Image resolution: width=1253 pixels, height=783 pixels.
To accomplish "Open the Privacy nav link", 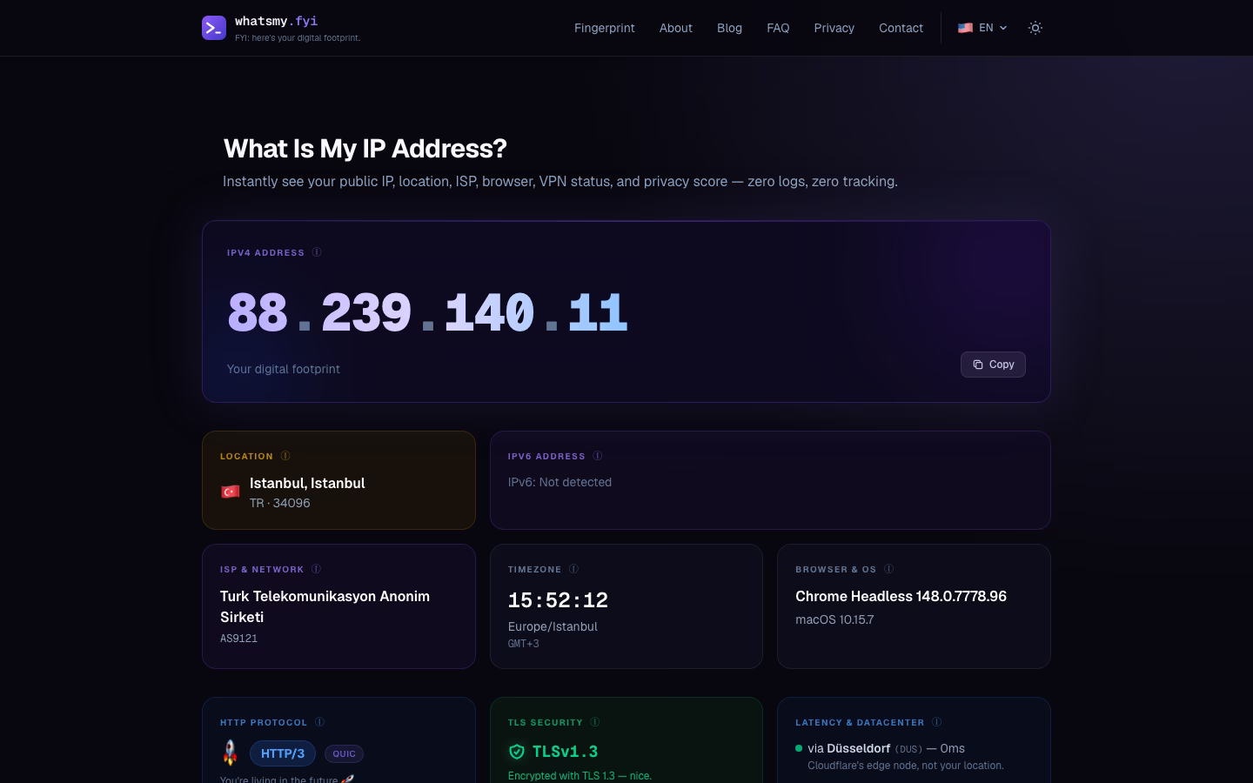I will 834,28.
